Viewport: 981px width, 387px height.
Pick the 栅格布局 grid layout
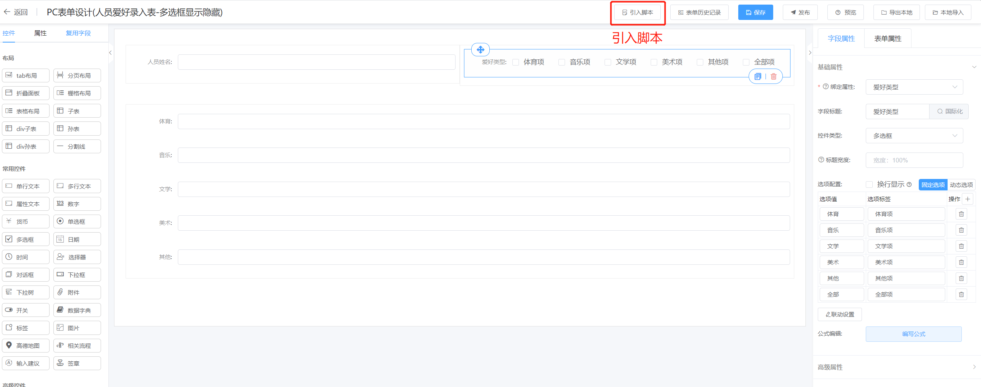pyautogui.click(x=77, y=93)
